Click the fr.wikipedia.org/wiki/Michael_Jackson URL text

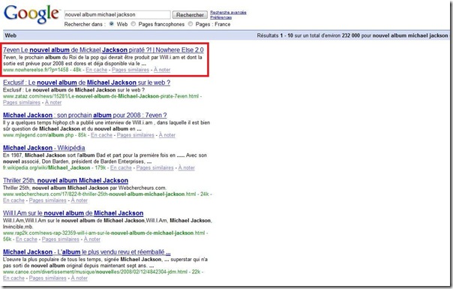(46, 168)
